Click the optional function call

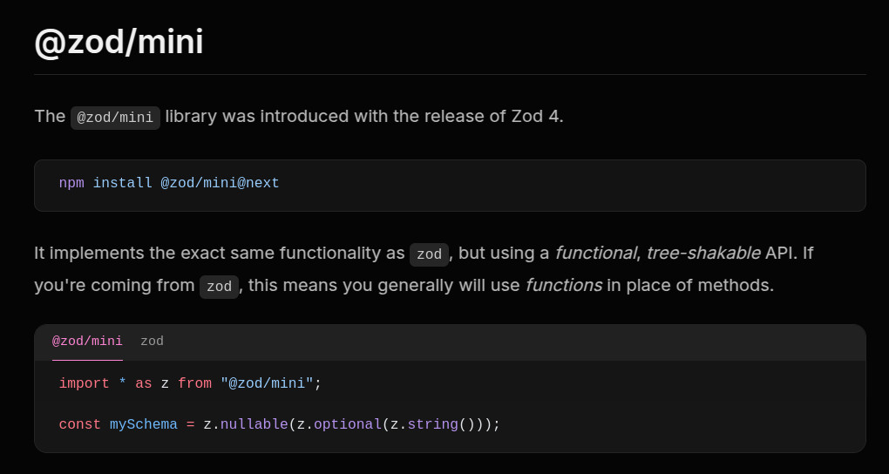(x=348, y=424)
